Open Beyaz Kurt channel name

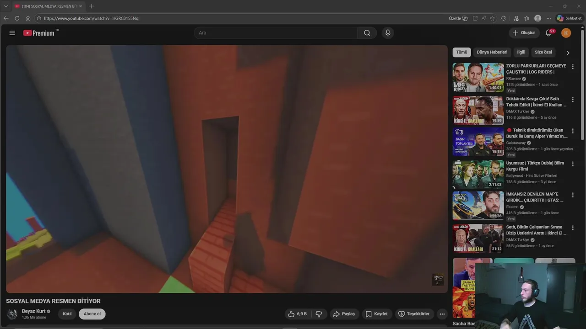[33, 311]
